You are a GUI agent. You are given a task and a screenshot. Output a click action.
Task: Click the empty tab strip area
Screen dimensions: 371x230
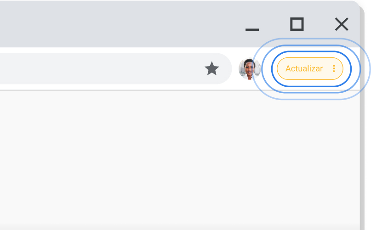tap(118, 24)
